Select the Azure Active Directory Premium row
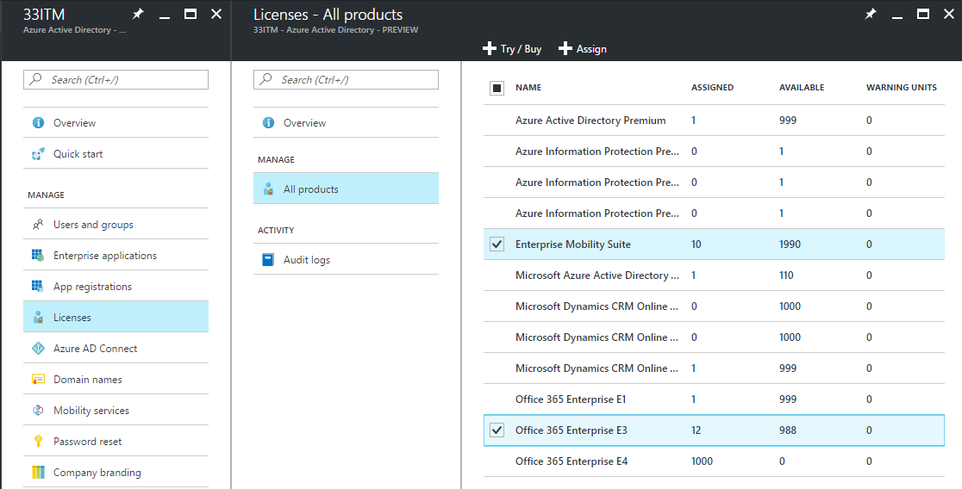This screenshot has height=489, width=962. click(714, 121)
